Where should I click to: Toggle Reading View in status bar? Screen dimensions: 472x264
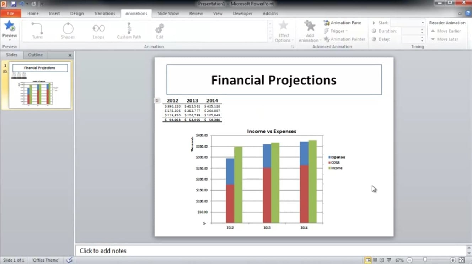[x=382, y=260]
